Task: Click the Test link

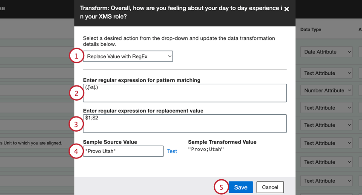Action: (172, 151)
